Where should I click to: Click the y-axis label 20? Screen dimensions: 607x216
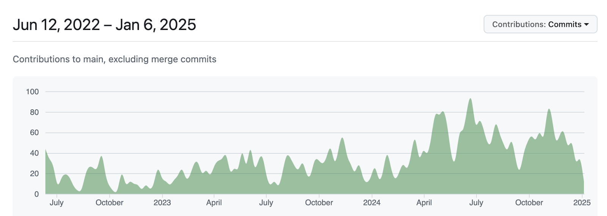[x=34, y=173]
